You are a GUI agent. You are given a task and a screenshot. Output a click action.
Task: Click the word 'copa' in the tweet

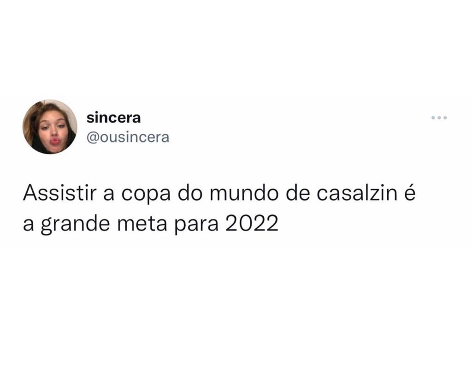click(146, 194)
